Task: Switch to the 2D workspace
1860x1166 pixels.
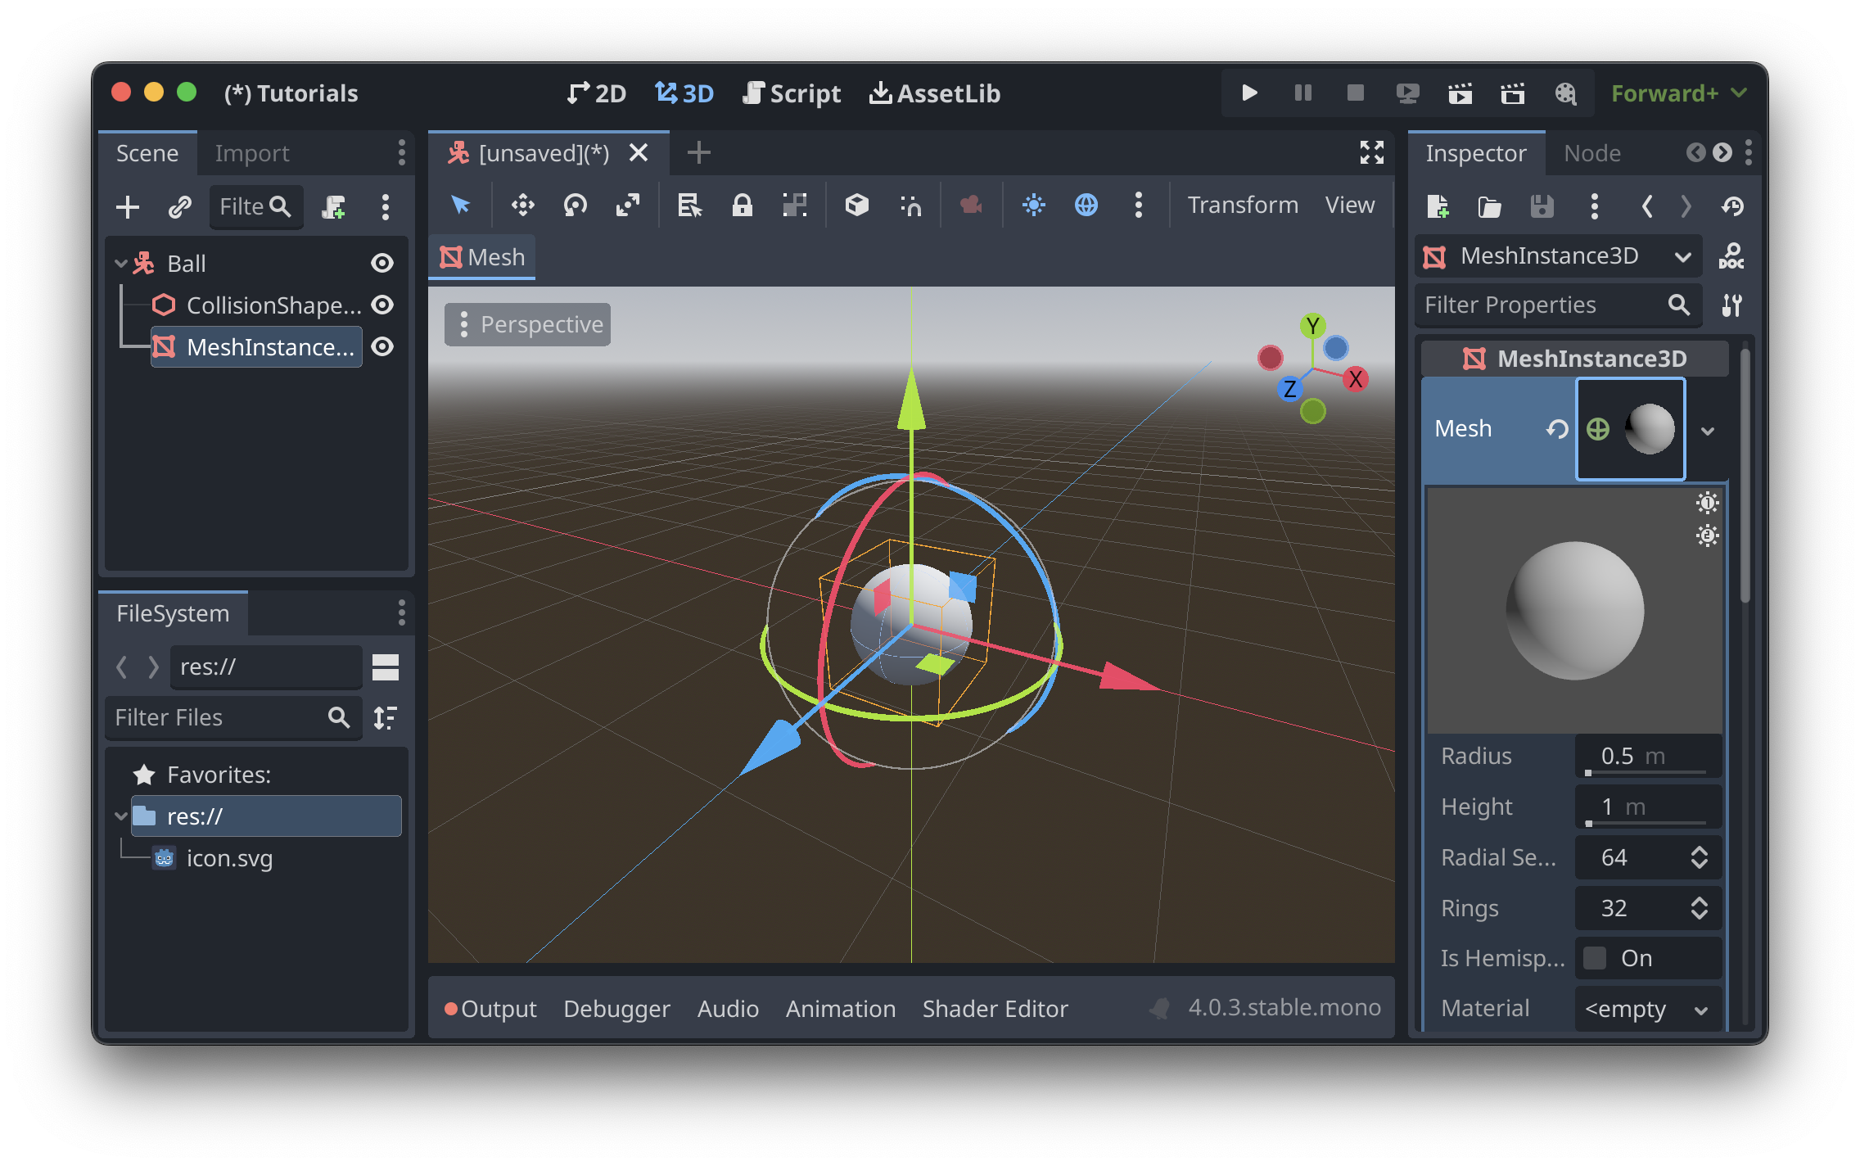Action: click(596, 93)
